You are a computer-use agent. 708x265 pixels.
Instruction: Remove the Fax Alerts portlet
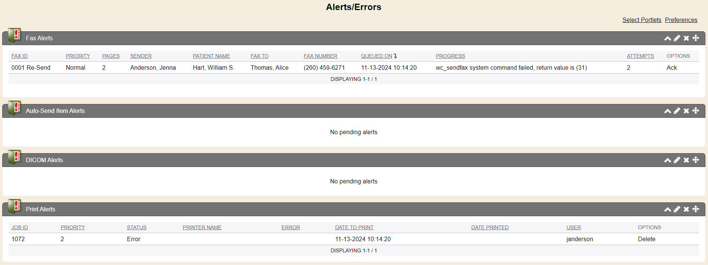point(686,38)
